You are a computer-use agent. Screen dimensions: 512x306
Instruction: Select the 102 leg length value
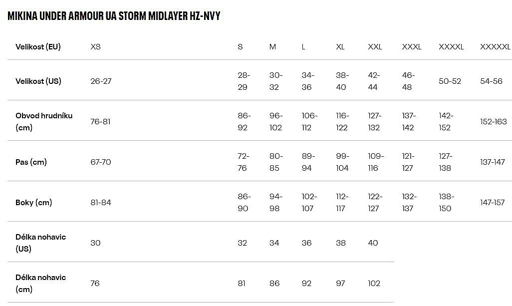tap(374, 284)
